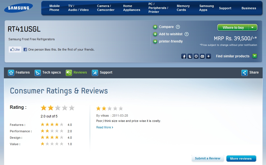The height and width of the screenshot is (165, 266).
Task: Click the Support tools icon in tab bar
Action: tap(95, 73)
